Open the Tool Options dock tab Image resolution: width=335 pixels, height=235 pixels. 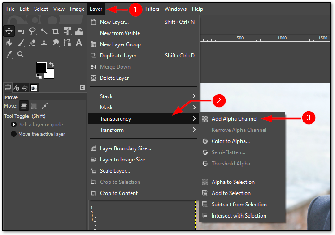click(8, 87)
